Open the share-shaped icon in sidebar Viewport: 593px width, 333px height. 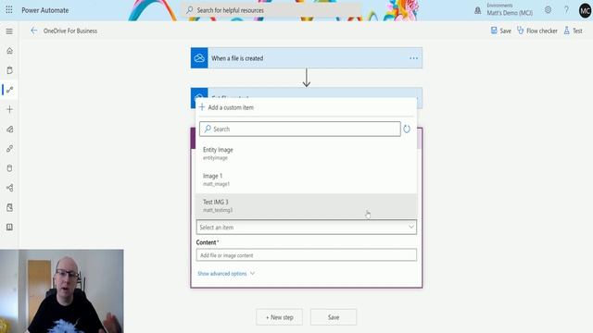(x=9, y=188)
